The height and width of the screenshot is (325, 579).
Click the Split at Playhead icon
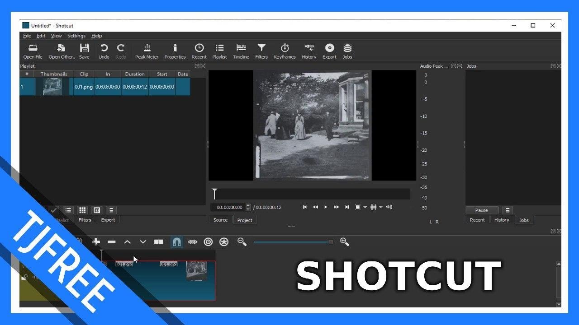click(x=159, y=242)
